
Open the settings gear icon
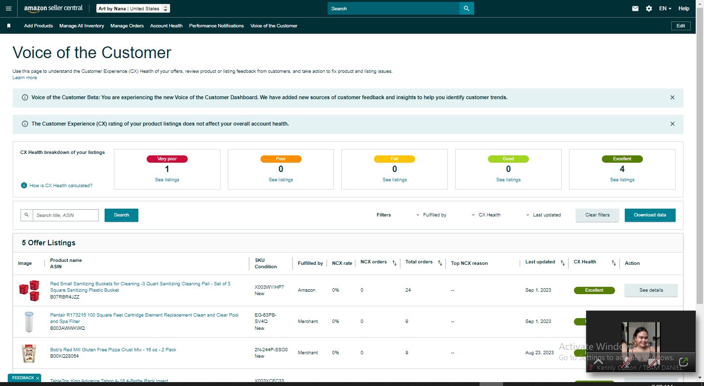[x=649, y=8]
